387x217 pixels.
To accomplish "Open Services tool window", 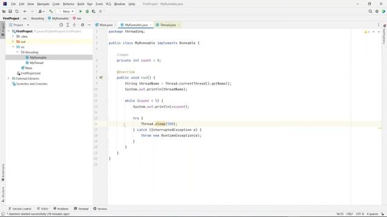I will pos(100,209).
